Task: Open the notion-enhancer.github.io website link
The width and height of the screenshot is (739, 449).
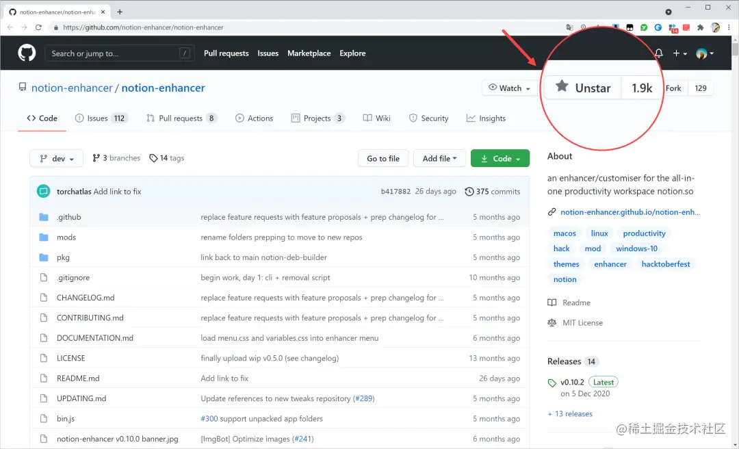Action: 630,212
